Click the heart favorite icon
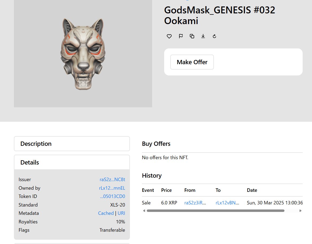 [x=169, y=36]
